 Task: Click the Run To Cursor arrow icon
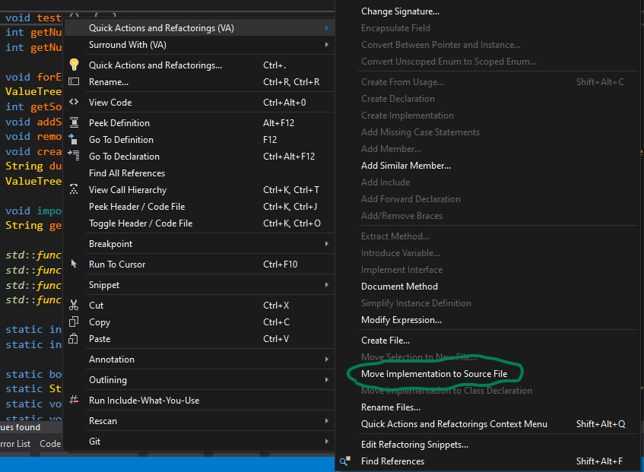[74, 264]
